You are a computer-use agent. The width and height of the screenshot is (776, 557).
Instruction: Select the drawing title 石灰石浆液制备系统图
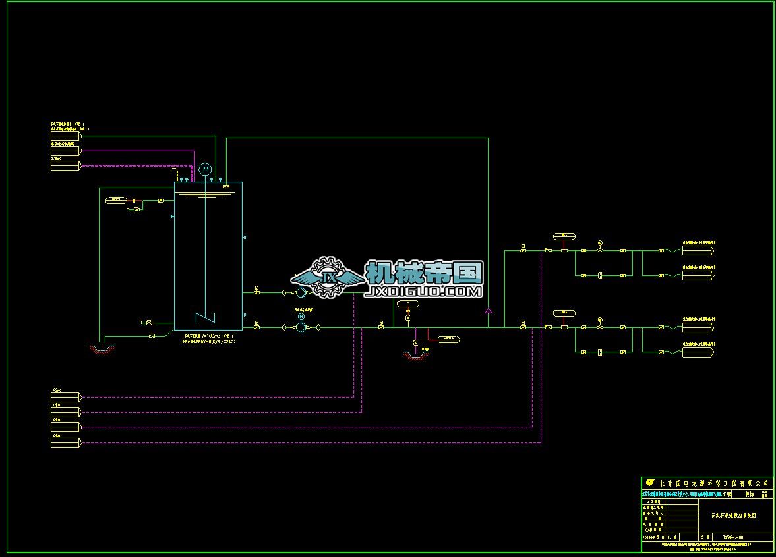point(733,516)
